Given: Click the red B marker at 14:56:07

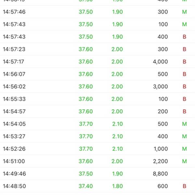Looking at the screenshot, I should tap(184, 74).
